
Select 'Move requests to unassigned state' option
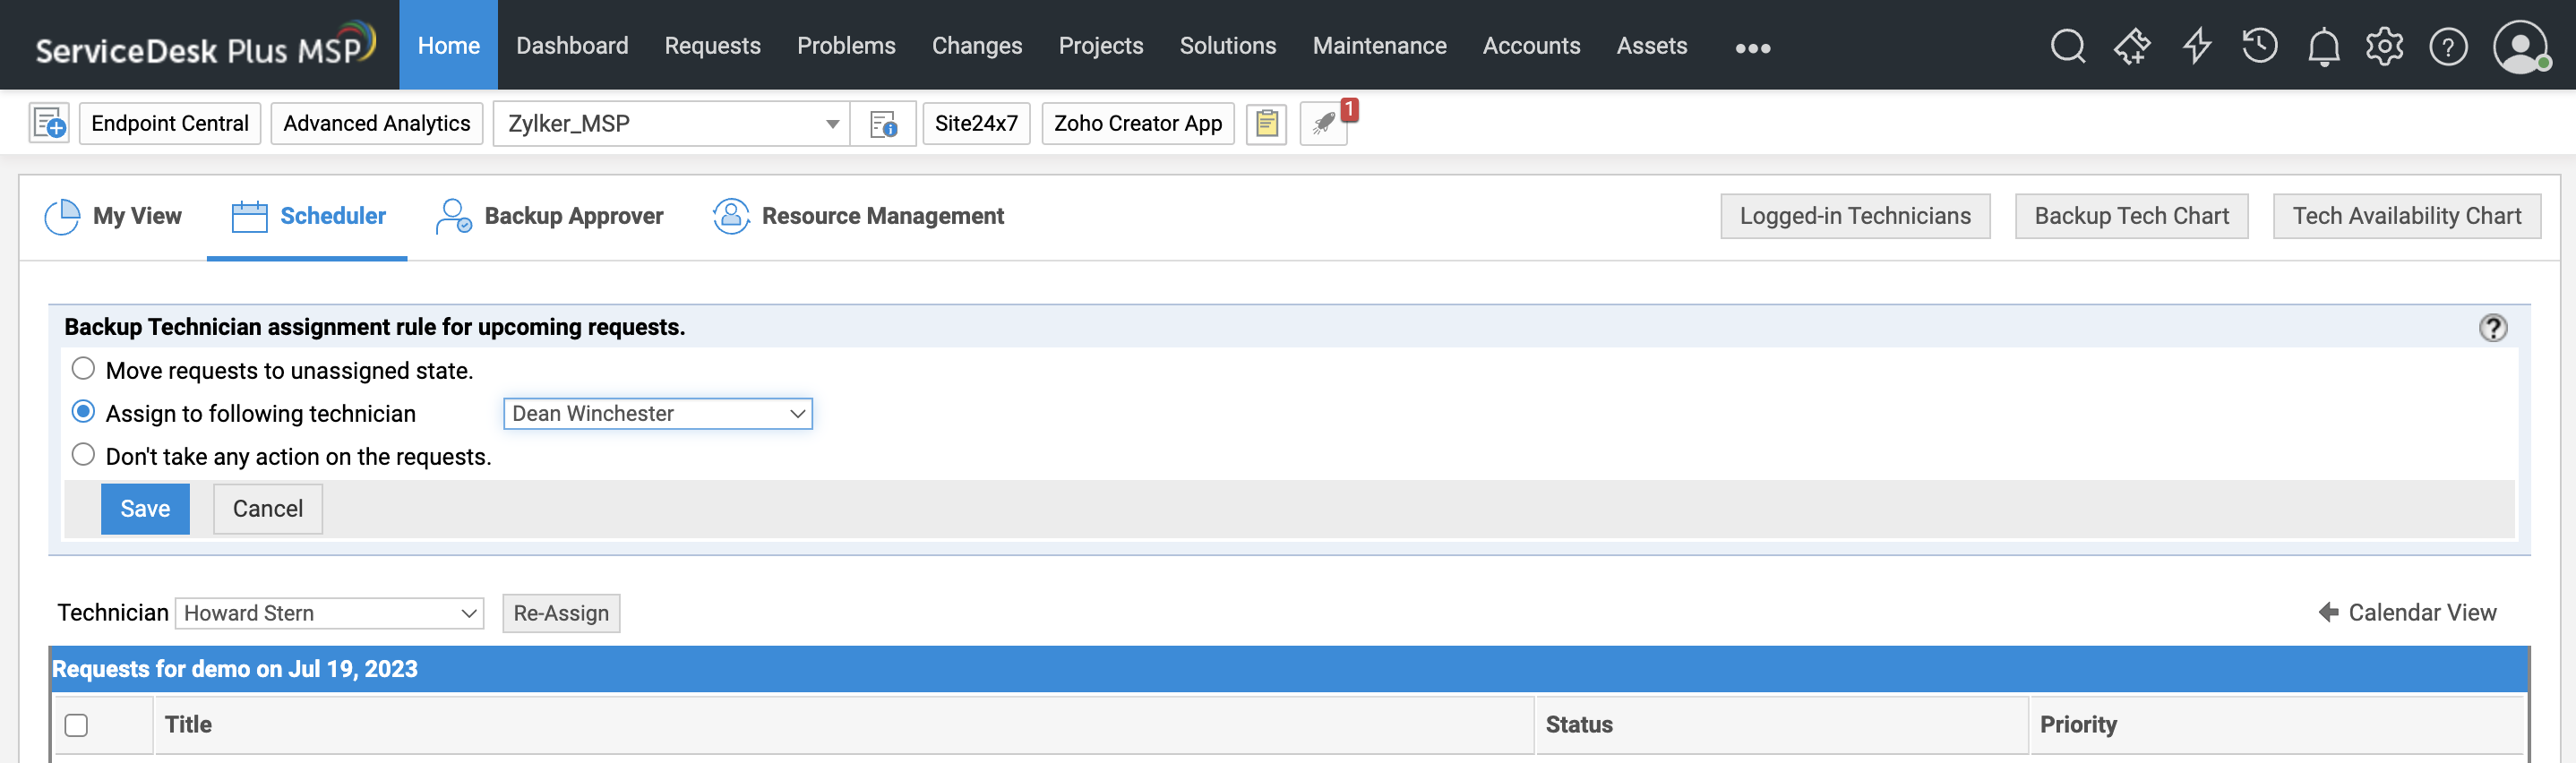click(84, 369)
